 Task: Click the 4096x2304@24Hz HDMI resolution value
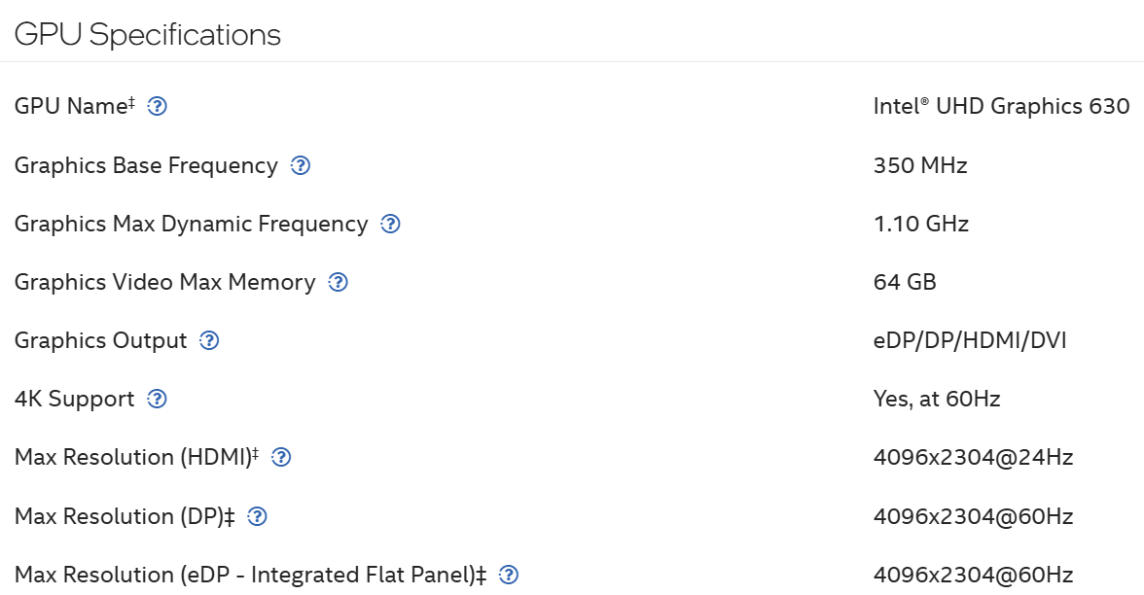click(x=973, y=457)
